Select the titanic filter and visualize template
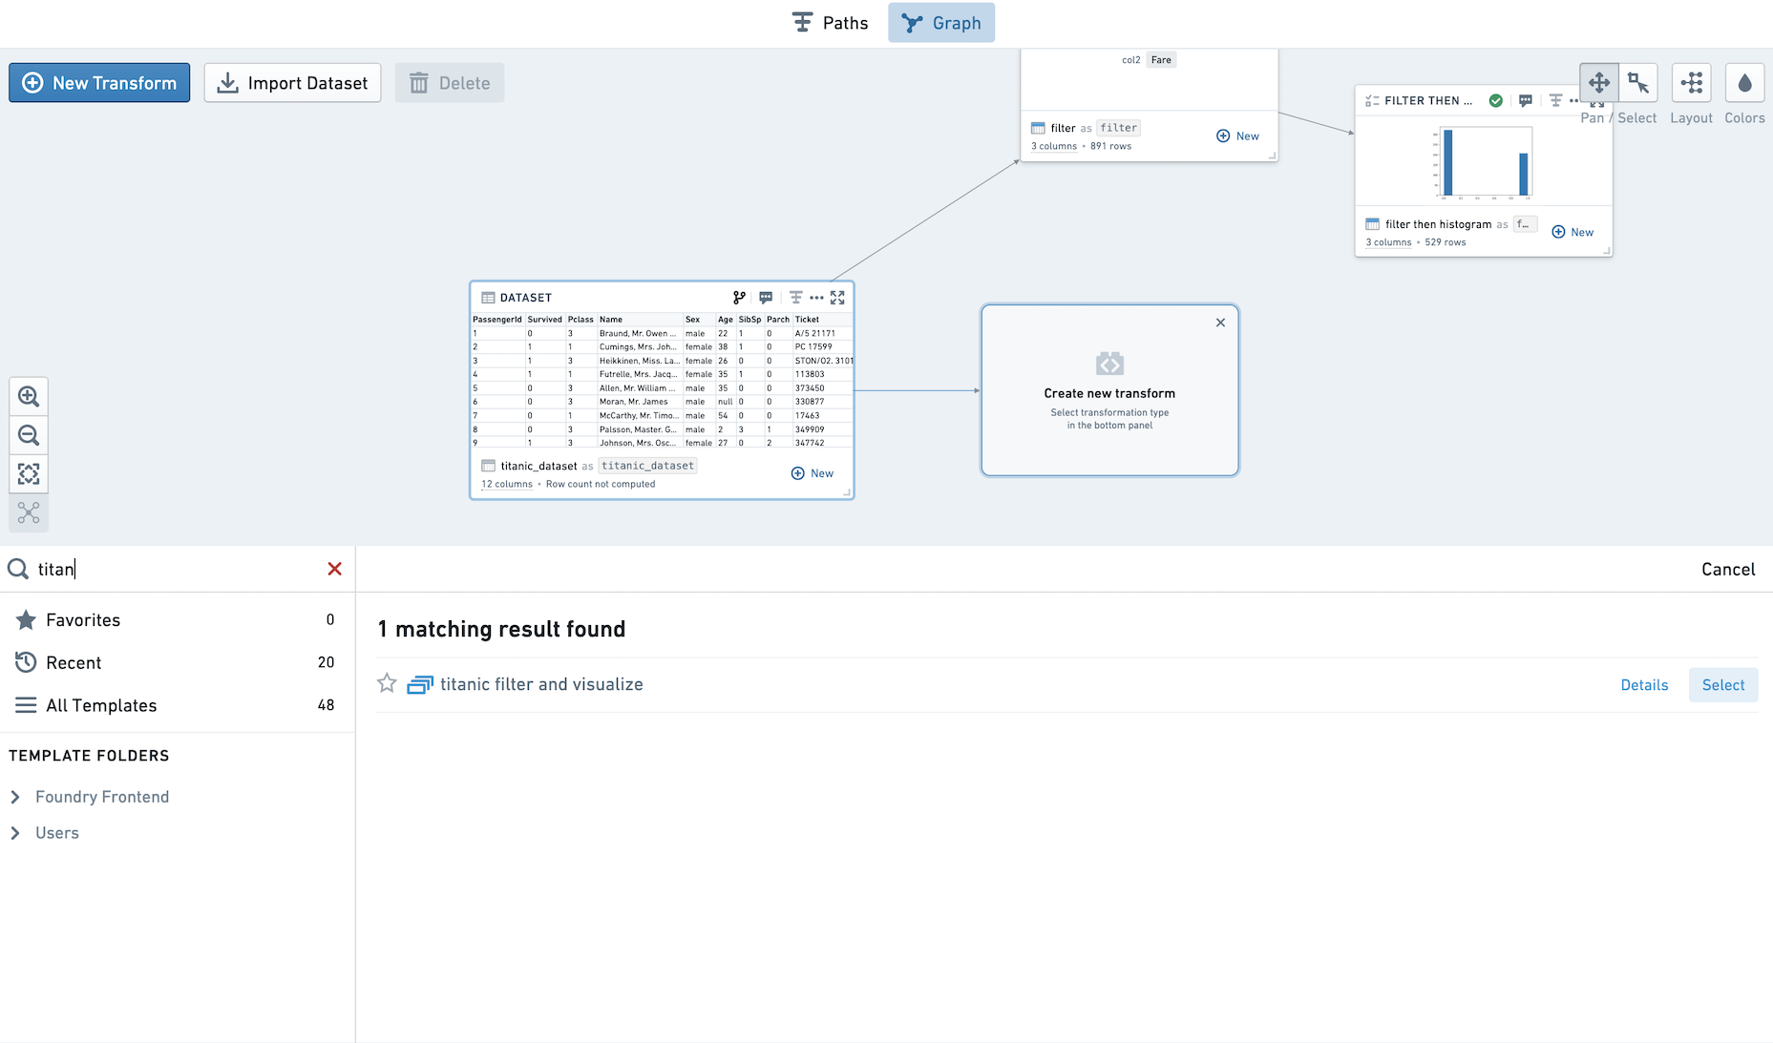 tap(1723, 685)
